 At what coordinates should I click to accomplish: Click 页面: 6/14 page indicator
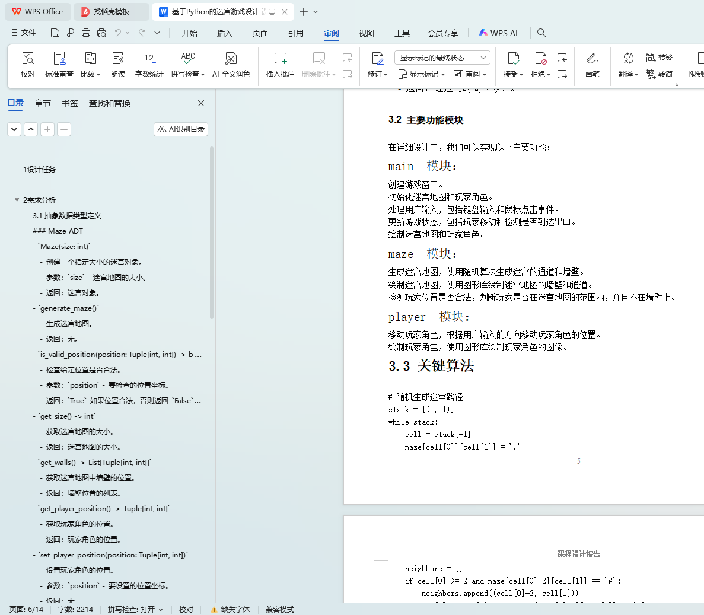click(27, 609)
